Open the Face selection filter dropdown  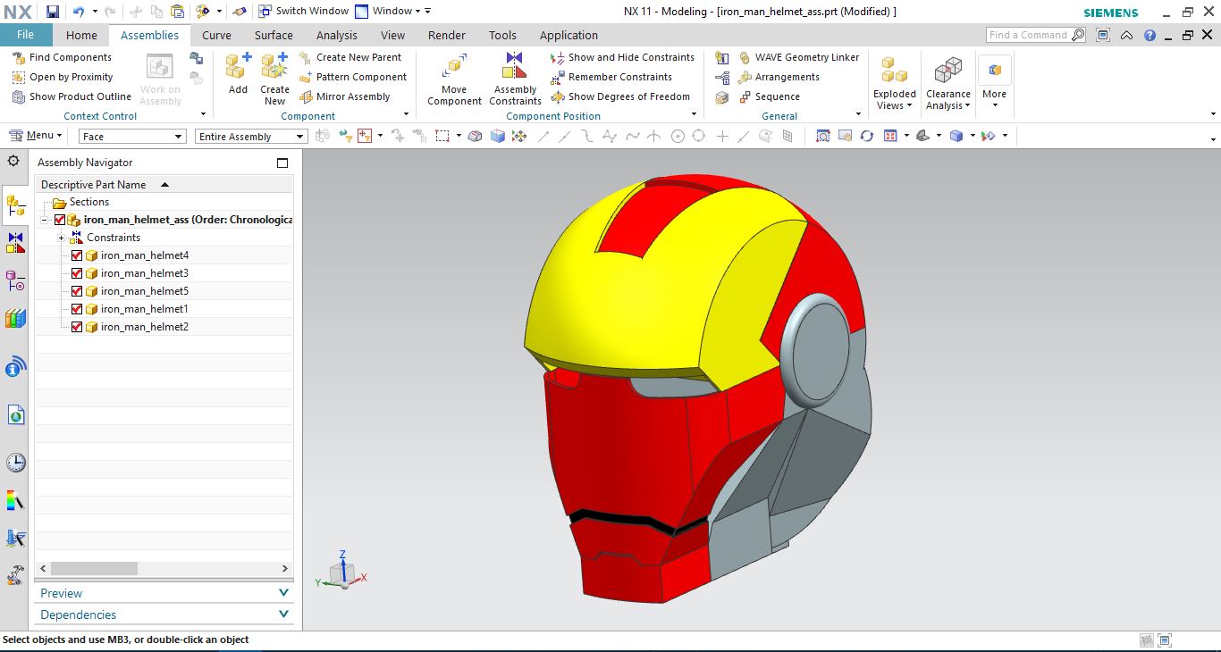(x=131, y=137)
